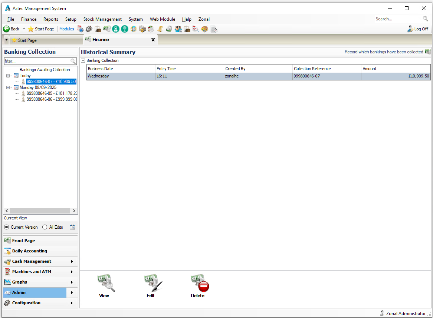Image resolution: width=433 pixels, height=318 pixels.
Task: Click the paint palette module icon
Action: click(x=204, y=29)
